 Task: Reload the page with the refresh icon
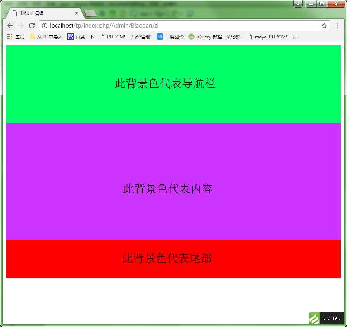32,26
